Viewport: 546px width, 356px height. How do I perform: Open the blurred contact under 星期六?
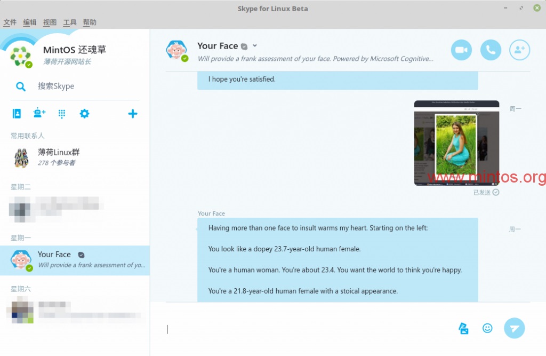click(75, 310)
